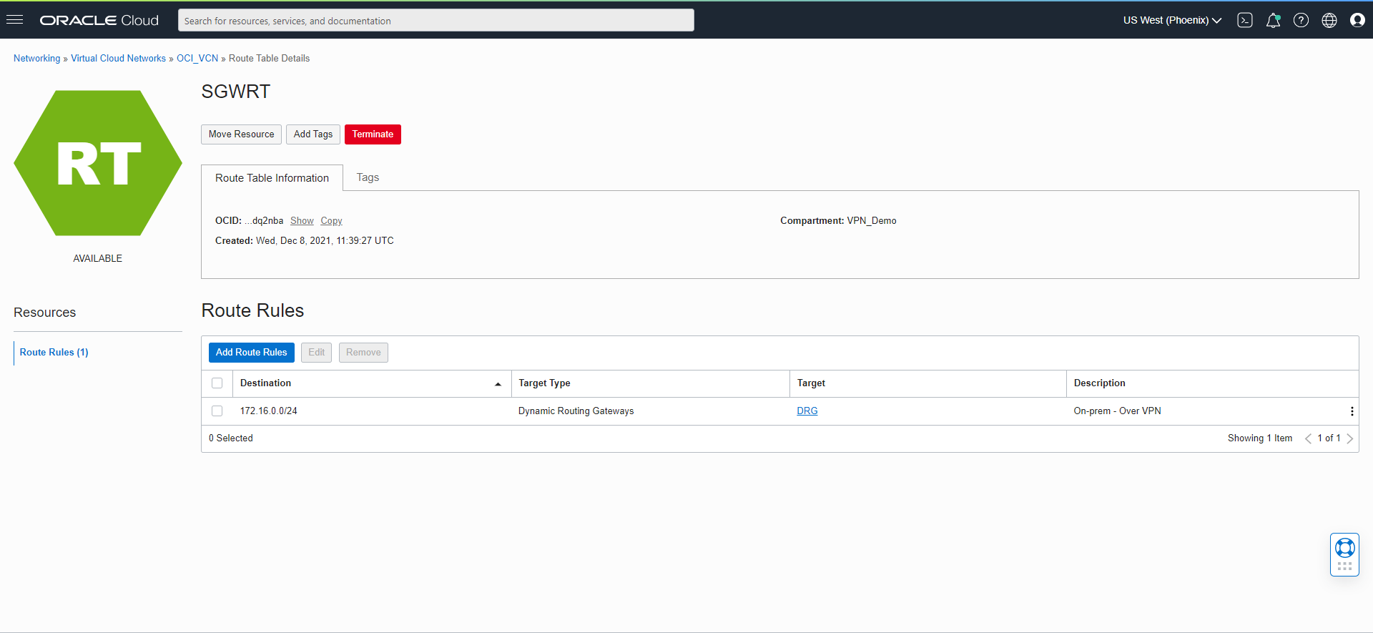Open the help question mark icon

click(1301, 20)
